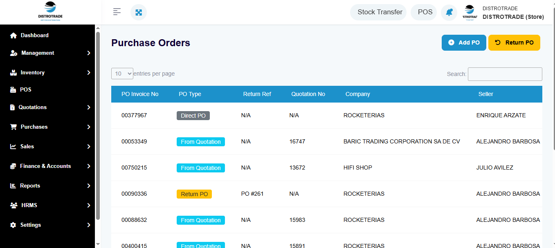Click BARIC TRADING CORPORATION SA DE CV

pyautogui.click(x=402, y=142)
